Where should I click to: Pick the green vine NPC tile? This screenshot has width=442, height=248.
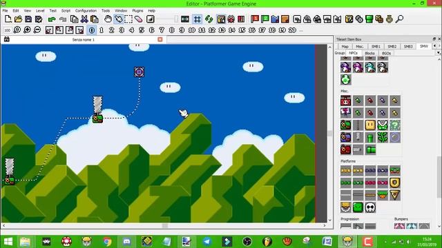click(x=383, y=137)
